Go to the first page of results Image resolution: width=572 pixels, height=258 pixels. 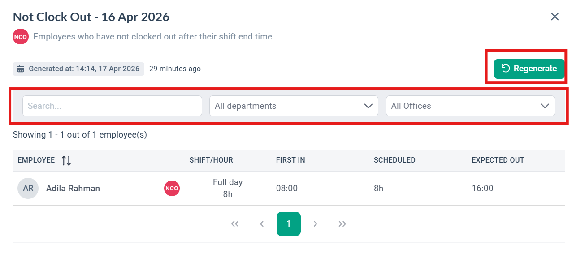click(x=235, y=224)
